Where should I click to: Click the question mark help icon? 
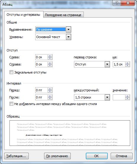[x=117, y=3]
